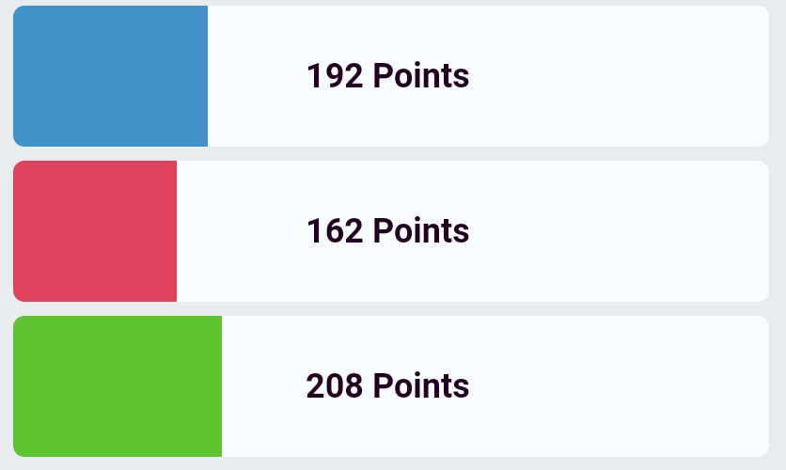786x470 pixels.
Task: Click the blue team color block
Action: pos(110,76)
